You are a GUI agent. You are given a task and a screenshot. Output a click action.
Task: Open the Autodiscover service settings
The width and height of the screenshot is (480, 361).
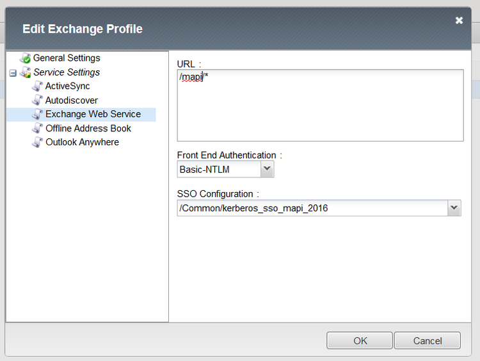[72, 100]
